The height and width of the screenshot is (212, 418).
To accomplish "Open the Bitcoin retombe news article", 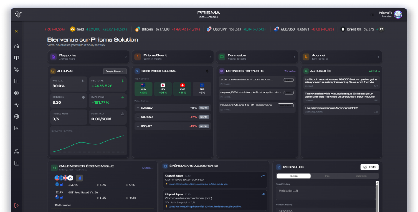I will point(341,82).
